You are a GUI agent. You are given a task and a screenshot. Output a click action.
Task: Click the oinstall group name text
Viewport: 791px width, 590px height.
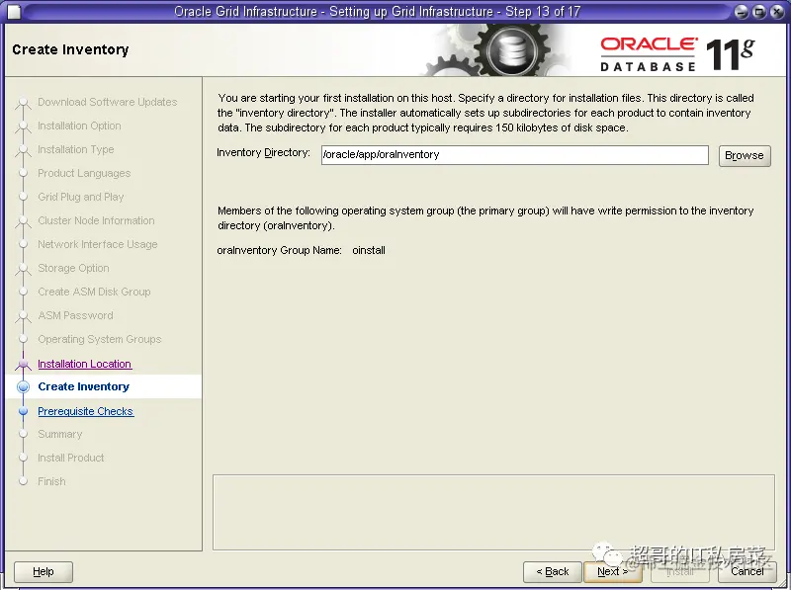[369, 250]
